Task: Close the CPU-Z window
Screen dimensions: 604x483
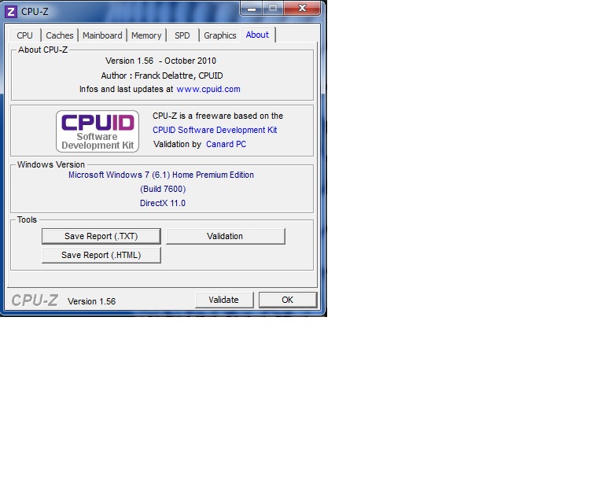Action: [302, 8]
